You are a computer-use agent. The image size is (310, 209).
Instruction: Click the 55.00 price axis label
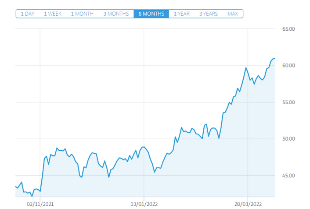pos(288,102)
